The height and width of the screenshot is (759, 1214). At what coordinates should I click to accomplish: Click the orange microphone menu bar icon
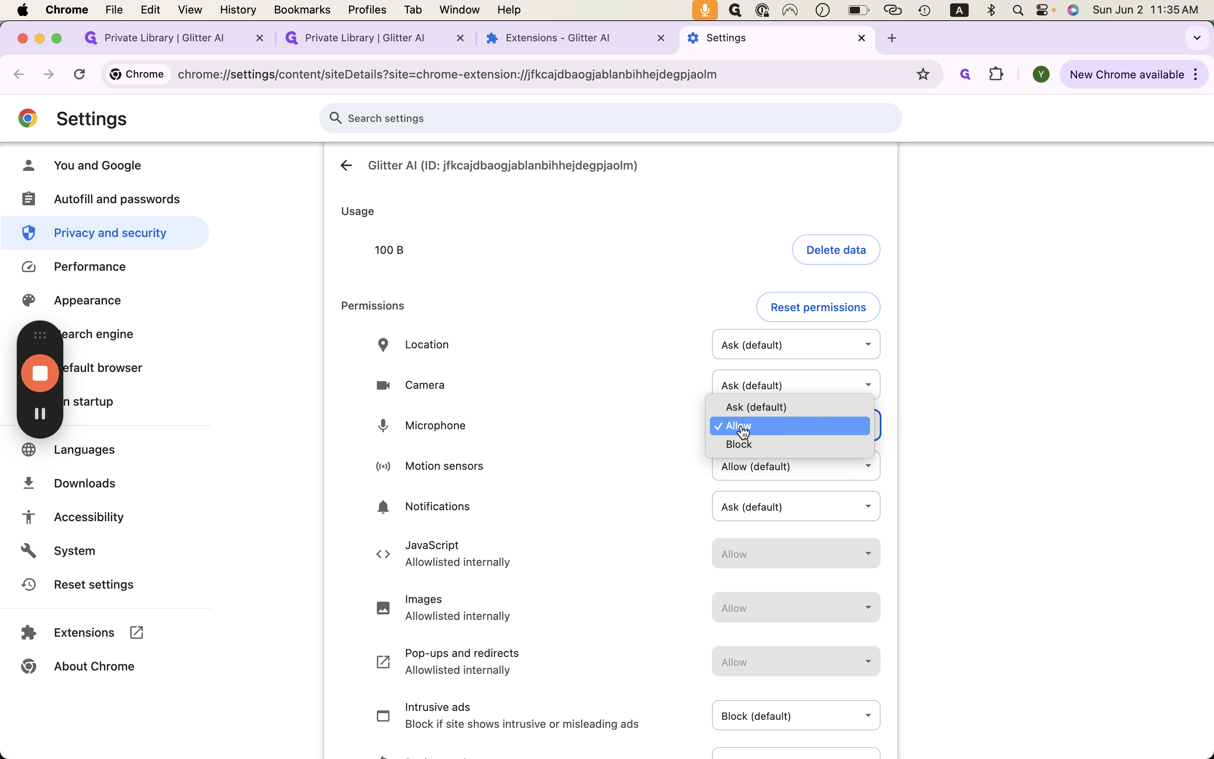(705, 10)
